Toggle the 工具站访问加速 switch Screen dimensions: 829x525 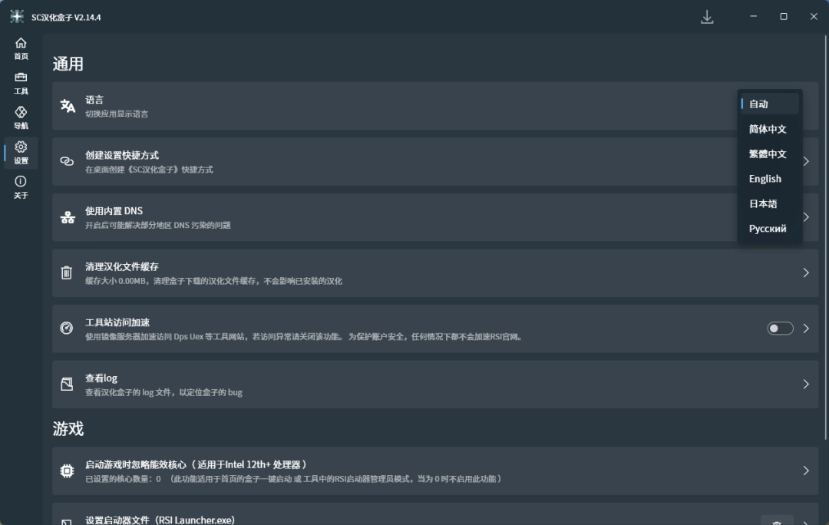tap(780, 329)
